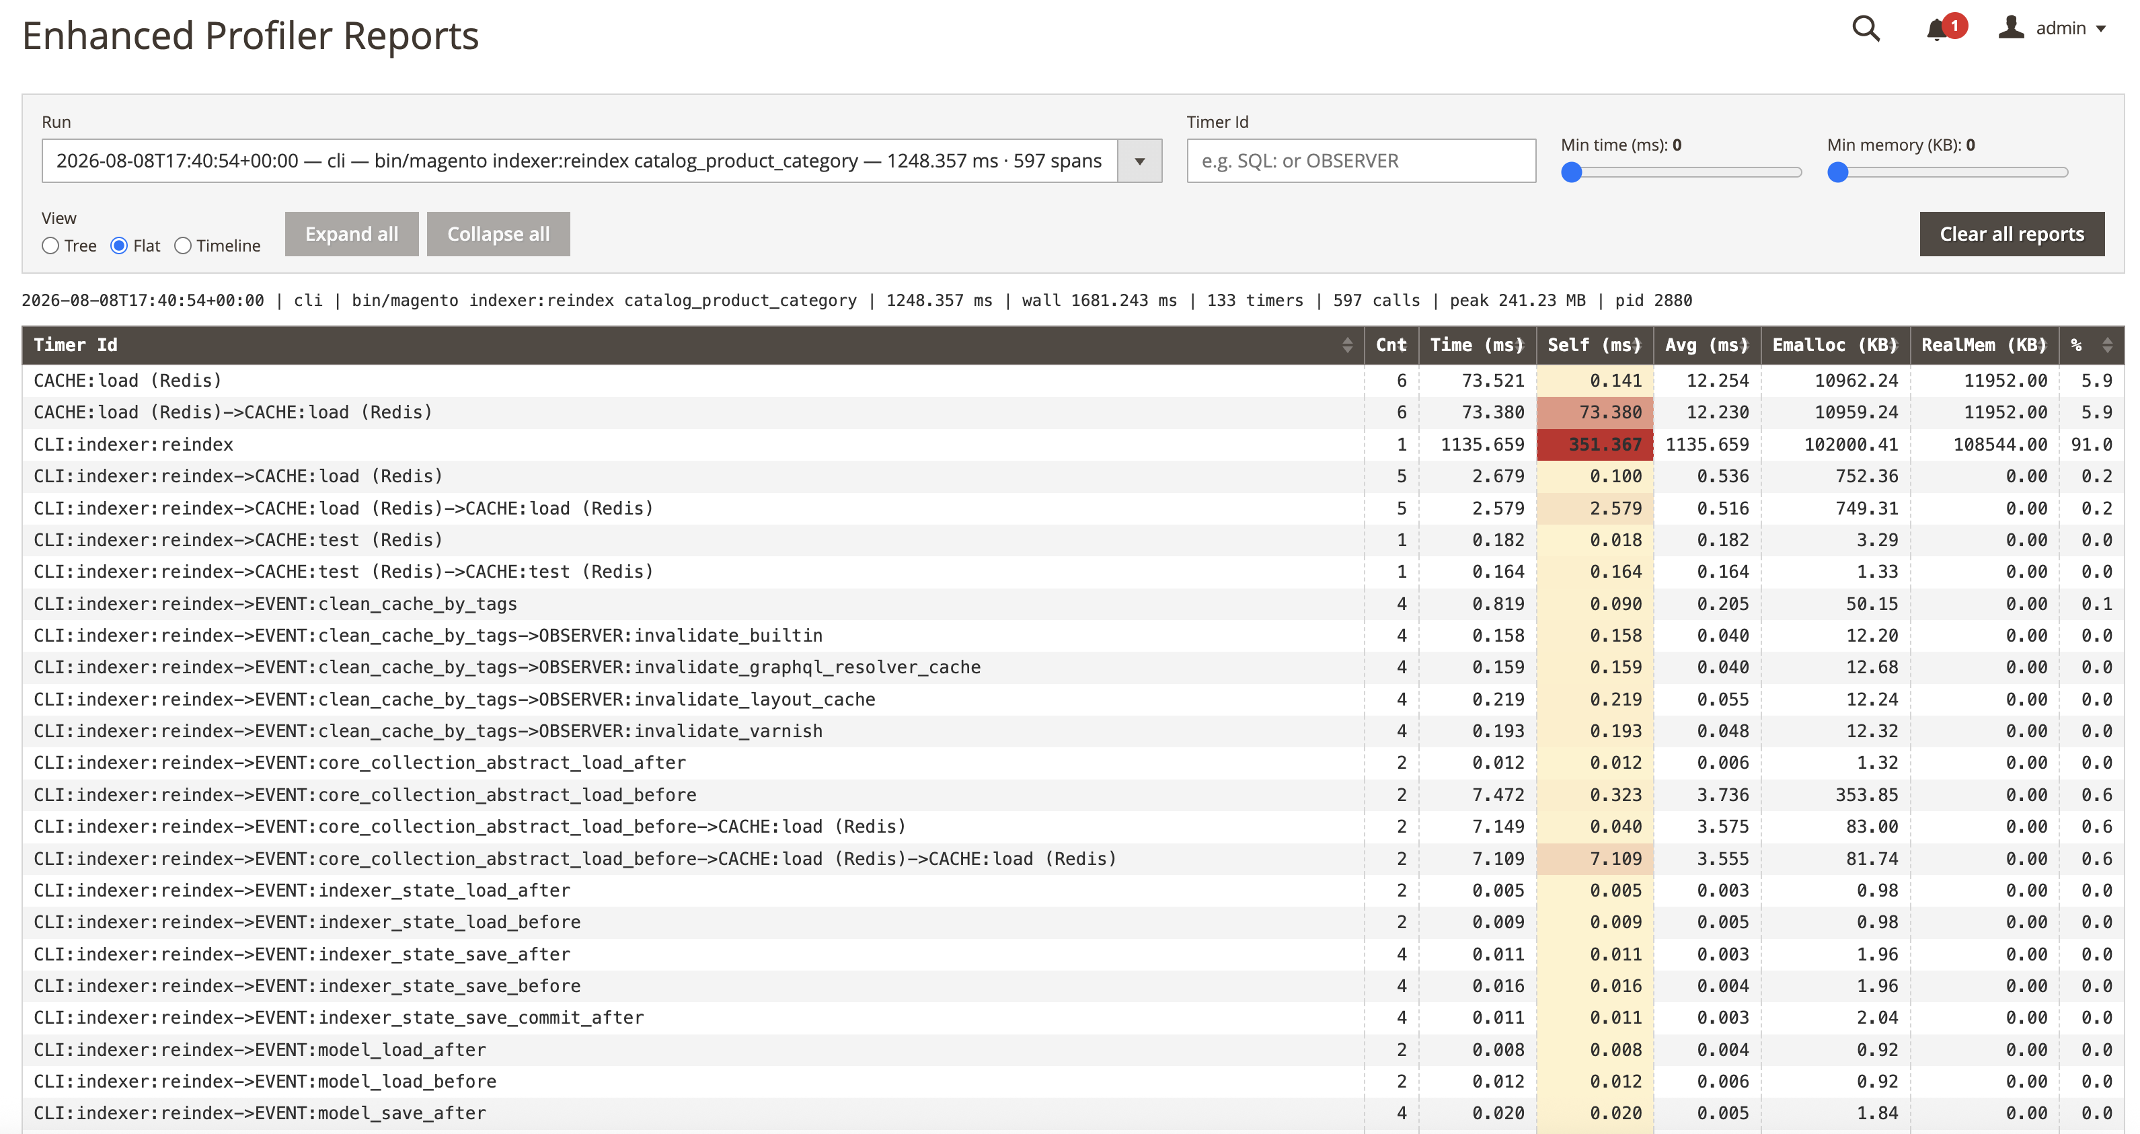Select row EVENT:indexer_state_save_commit_after
This screenshot has height=1134, width=2140.
click(1073, 1018)
